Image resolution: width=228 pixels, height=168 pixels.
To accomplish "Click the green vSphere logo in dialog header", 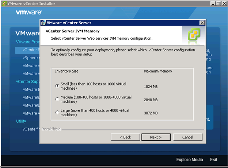I will point(194,34).
